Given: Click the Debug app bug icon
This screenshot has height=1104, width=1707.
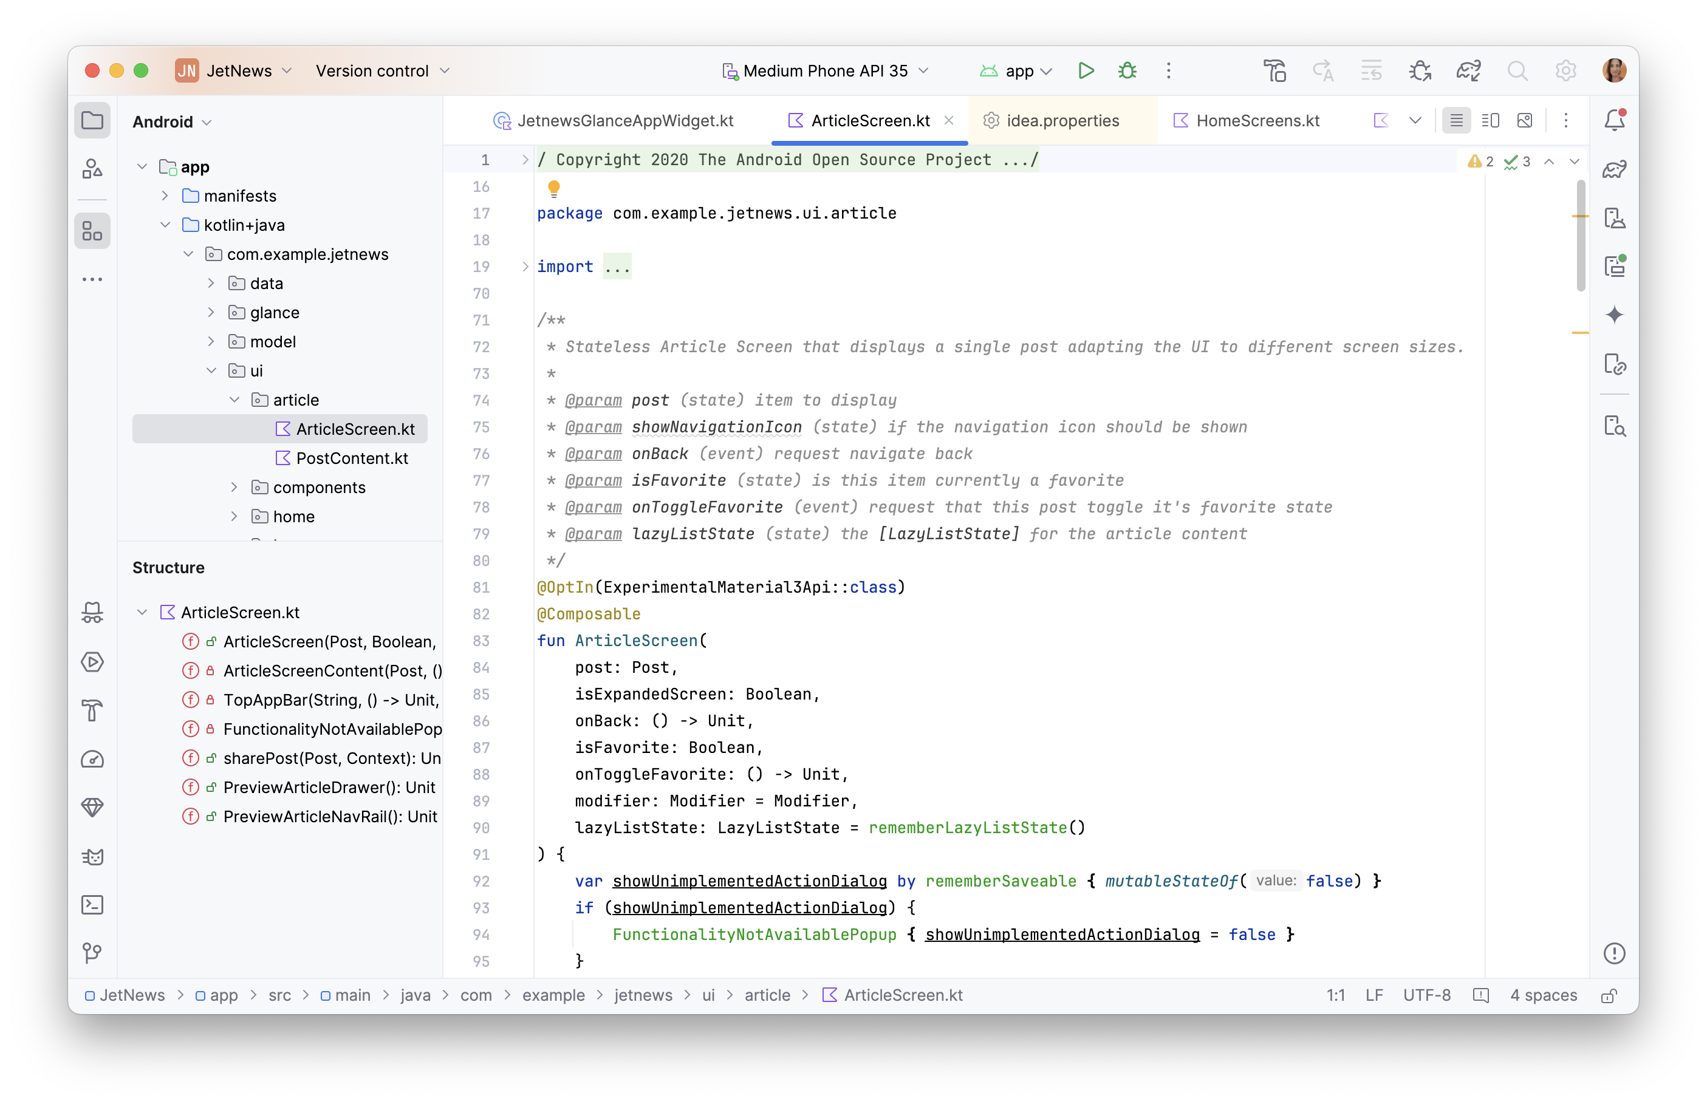Looking at the screenshot, I should point(1127,70).
